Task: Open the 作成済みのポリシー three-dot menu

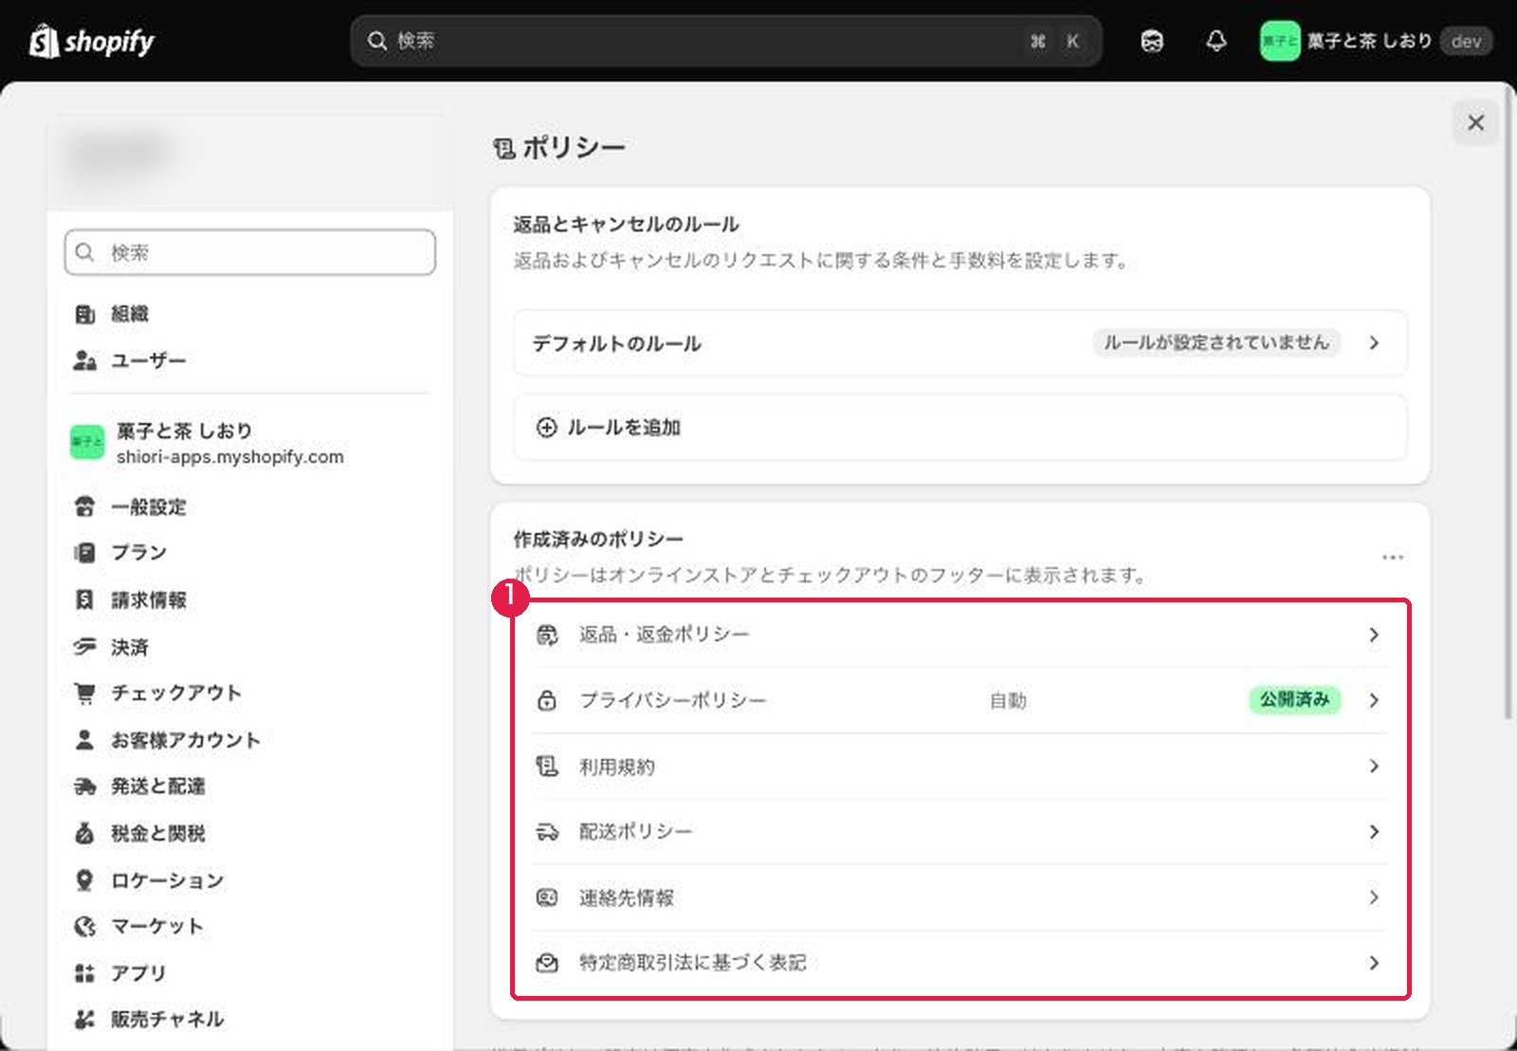Action: tap(1392, 557)
